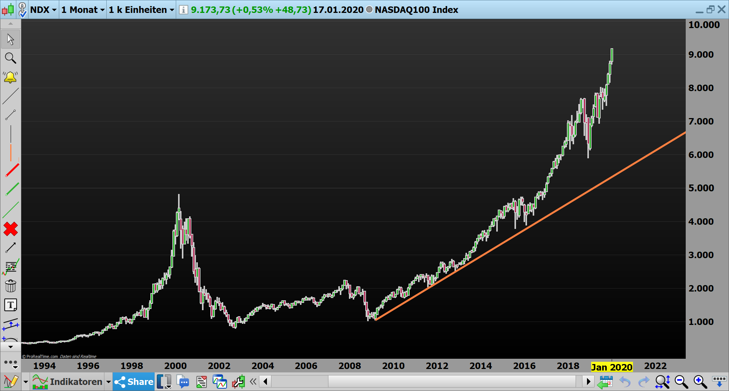Viewport: 729px width, 391px height.
Task: Open the 1 k Einheiten units dropdown
Action: tap(140, 10)
